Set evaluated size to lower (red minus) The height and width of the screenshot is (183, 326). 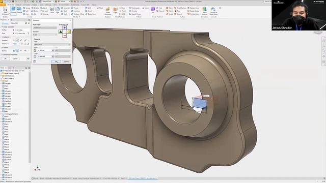click(65, 36)
